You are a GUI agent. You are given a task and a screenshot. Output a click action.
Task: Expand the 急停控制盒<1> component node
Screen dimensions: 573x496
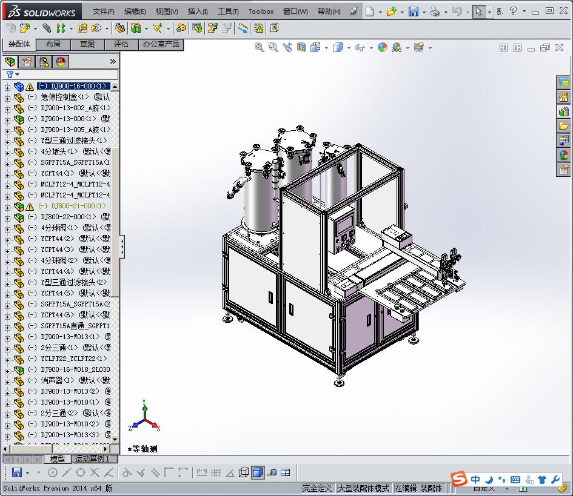point(7,98)
